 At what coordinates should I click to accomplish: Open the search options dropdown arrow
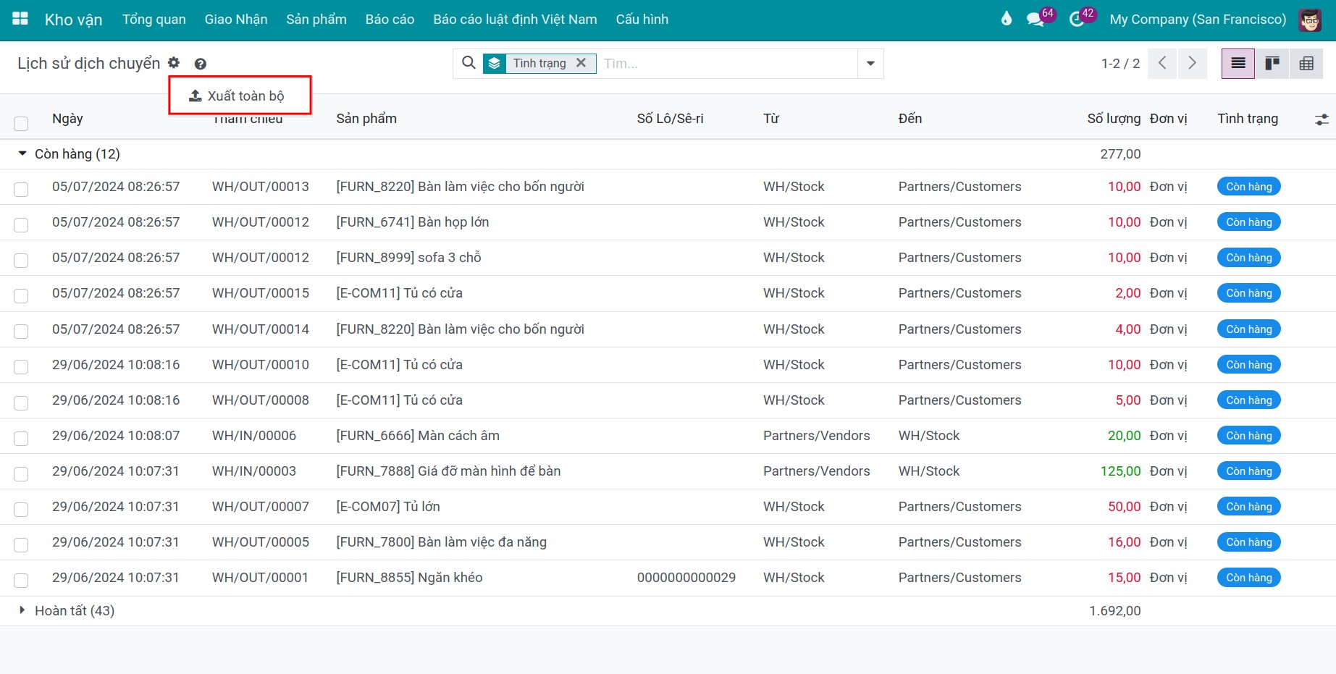[x=870, y=64]
